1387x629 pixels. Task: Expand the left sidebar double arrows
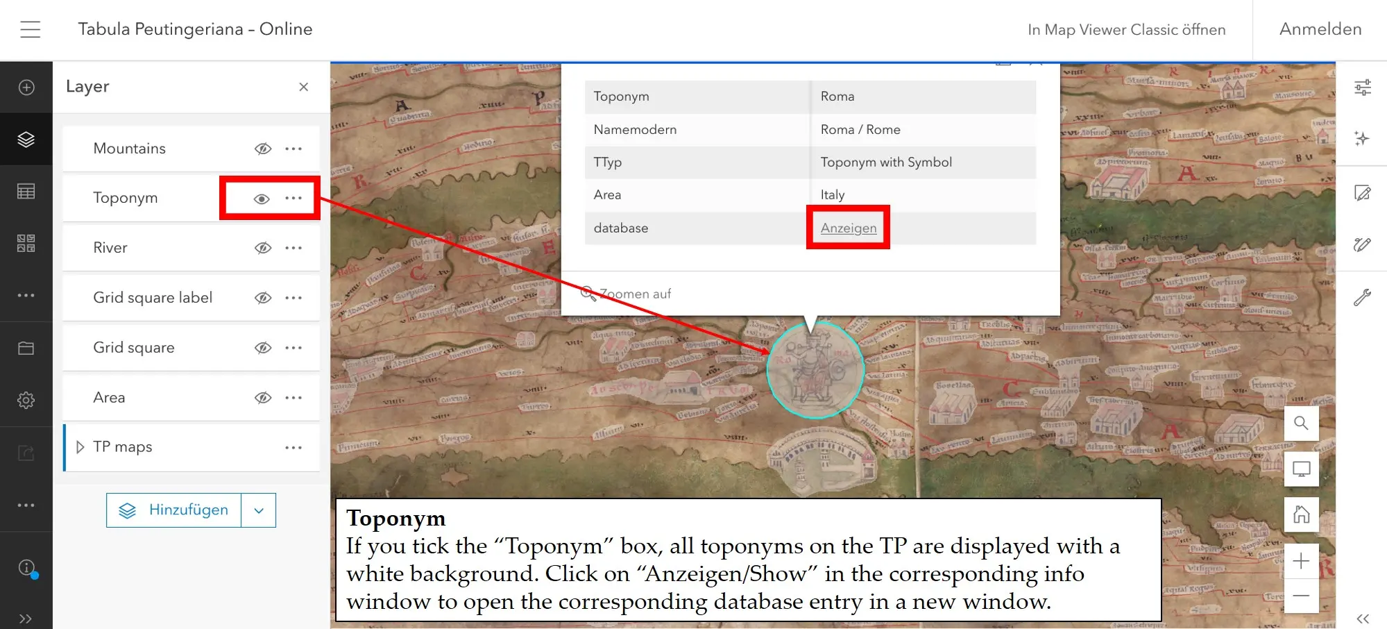(26, 619)
